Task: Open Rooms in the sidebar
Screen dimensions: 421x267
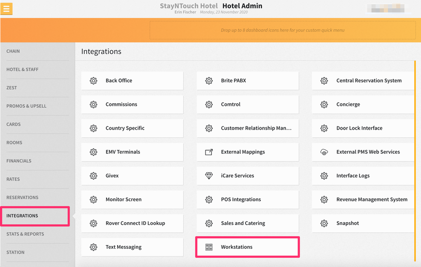Action: [x=38, y=143]
